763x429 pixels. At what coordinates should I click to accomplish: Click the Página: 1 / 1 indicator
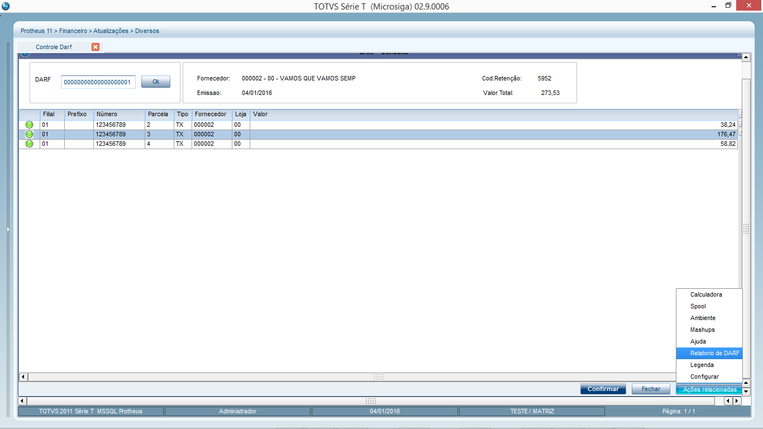point(679,411)
